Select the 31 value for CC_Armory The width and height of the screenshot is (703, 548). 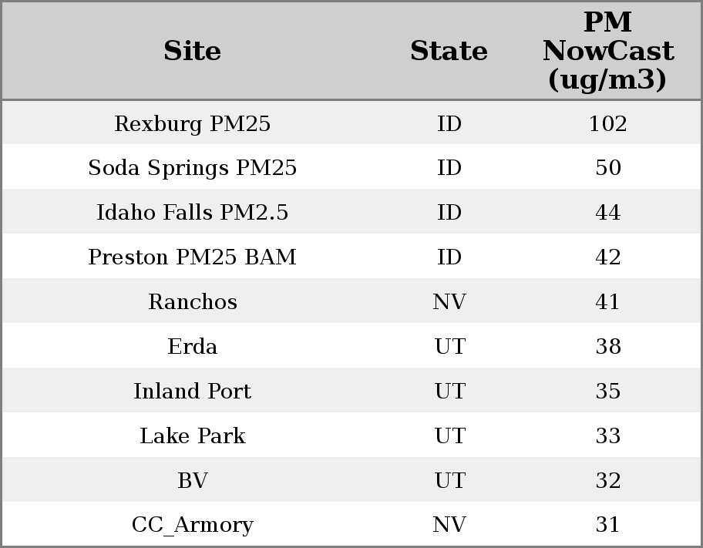click(607, 525)
